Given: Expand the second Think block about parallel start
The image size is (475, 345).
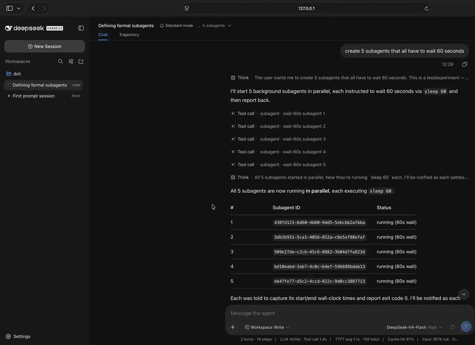Looking at the screenshot, I should coord(350,178).
